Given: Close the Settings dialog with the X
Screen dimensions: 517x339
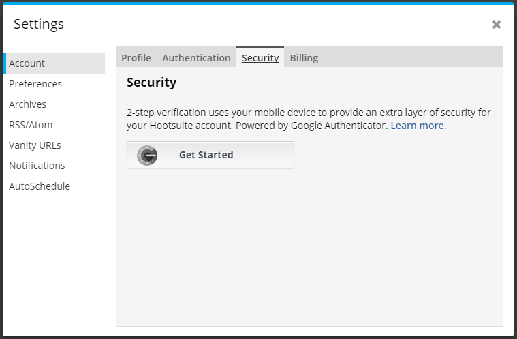Looking at the screenshot, I should (497, 25).
